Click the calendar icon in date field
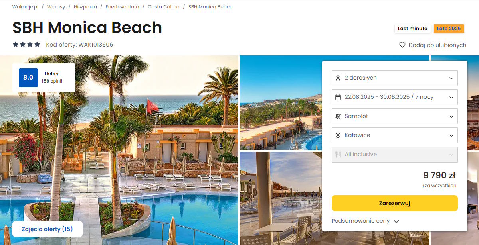The width and height of the screenshot is (479, 245). pyautogui.click(x=338, y=97)
